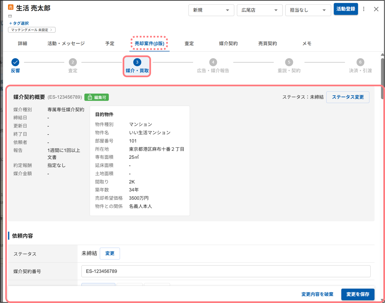Click the vertical scrollbar thumb
This screenshot has width=385, height=303.
383,79
